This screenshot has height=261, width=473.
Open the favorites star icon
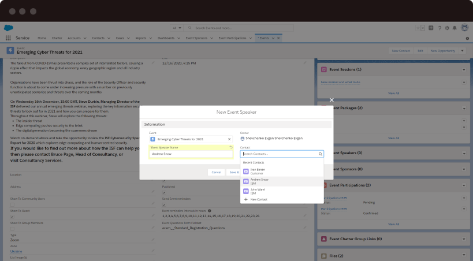[418, 28]
